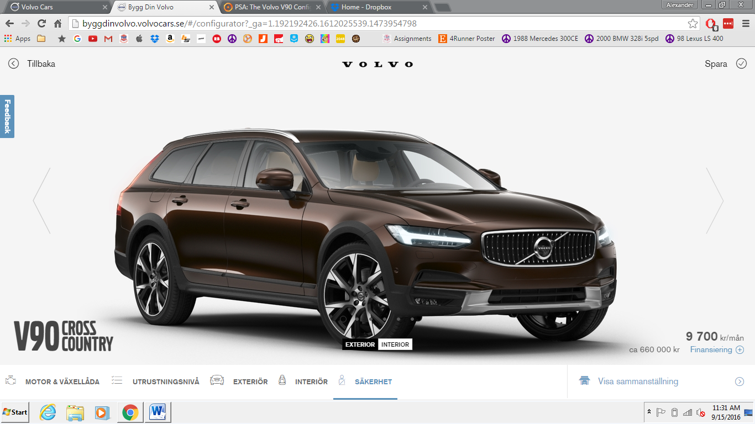This screenshot has height=424, width=755.
Task: Open Gmail bookmark icon
Action: (x=108, y=39)
